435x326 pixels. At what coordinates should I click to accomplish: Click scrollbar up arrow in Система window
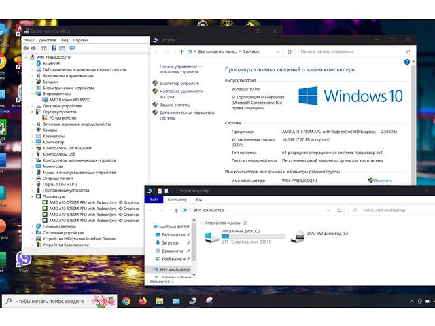413,62
